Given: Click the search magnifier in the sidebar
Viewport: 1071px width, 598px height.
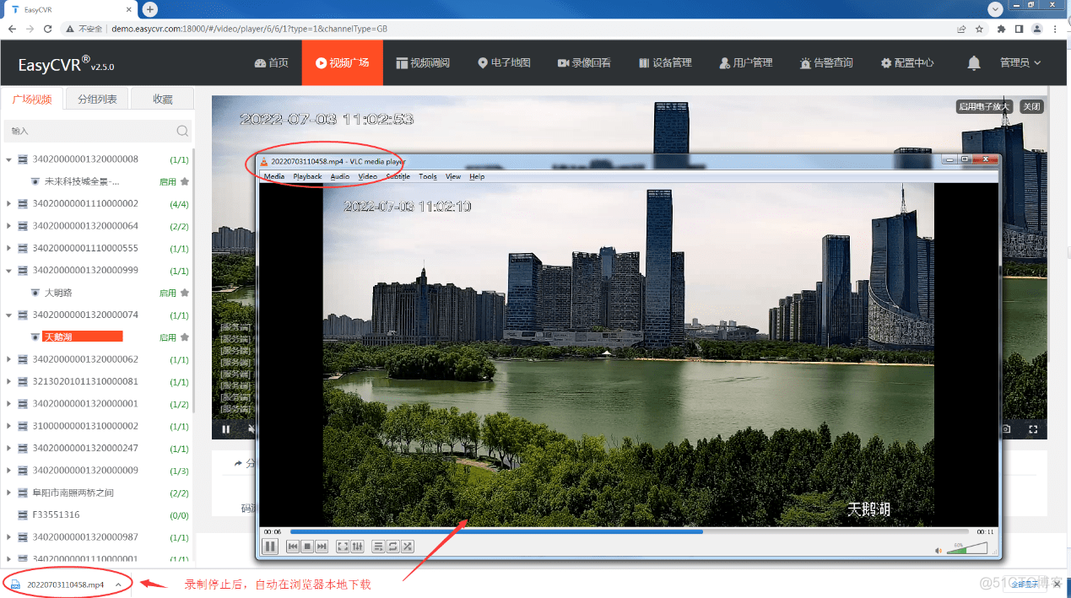Looking at the screenshot, I should pos(182,132).
